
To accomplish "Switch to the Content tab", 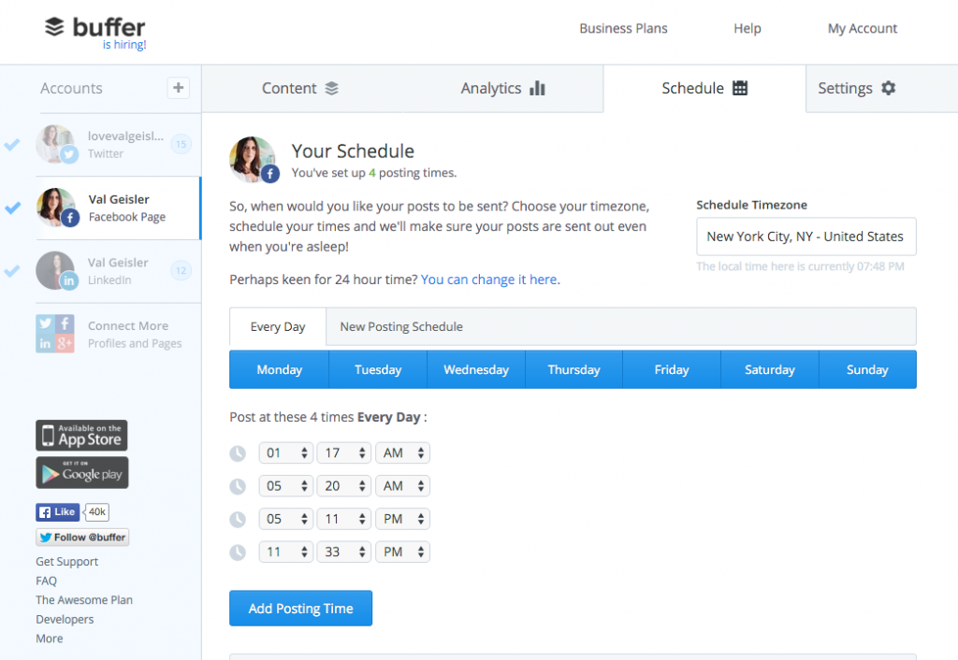I will coord(302,89).
